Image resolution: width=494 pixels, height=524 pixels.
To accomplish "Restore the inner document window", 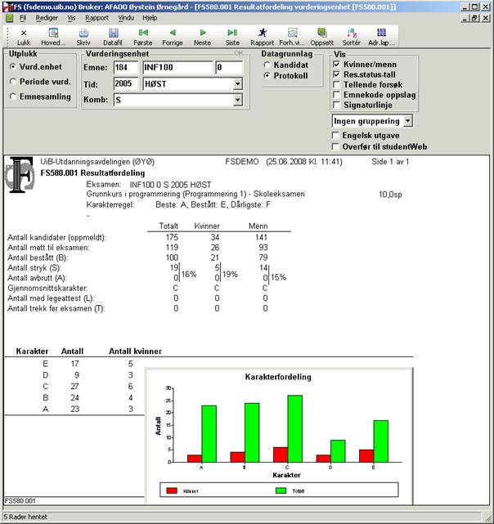I will click(474, 18).
